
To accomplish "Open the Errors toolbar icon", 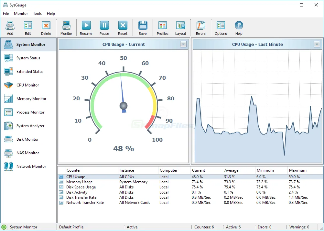I will pyautogui.click(x=200, y=28).
